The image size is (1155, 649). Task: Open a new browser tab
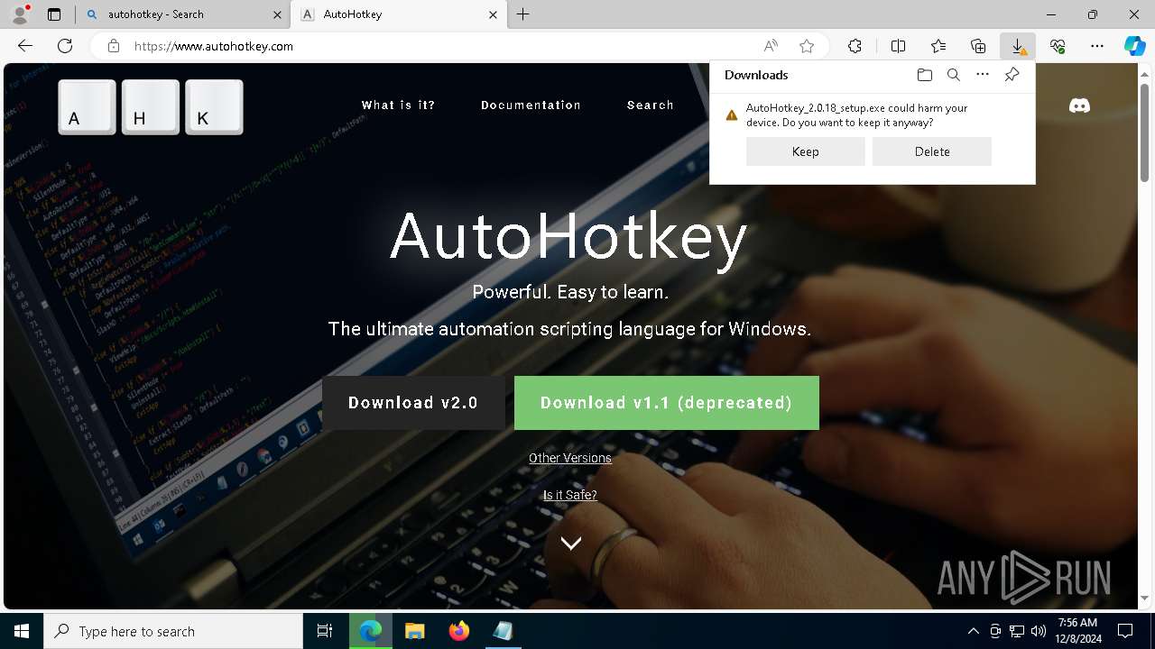pos(523,14)
